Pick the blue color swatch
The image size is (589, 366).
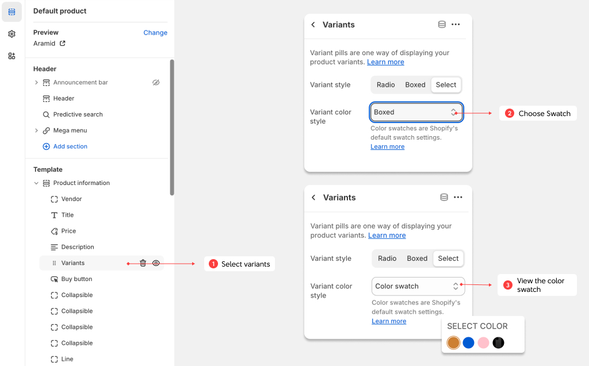click(468, 343)
